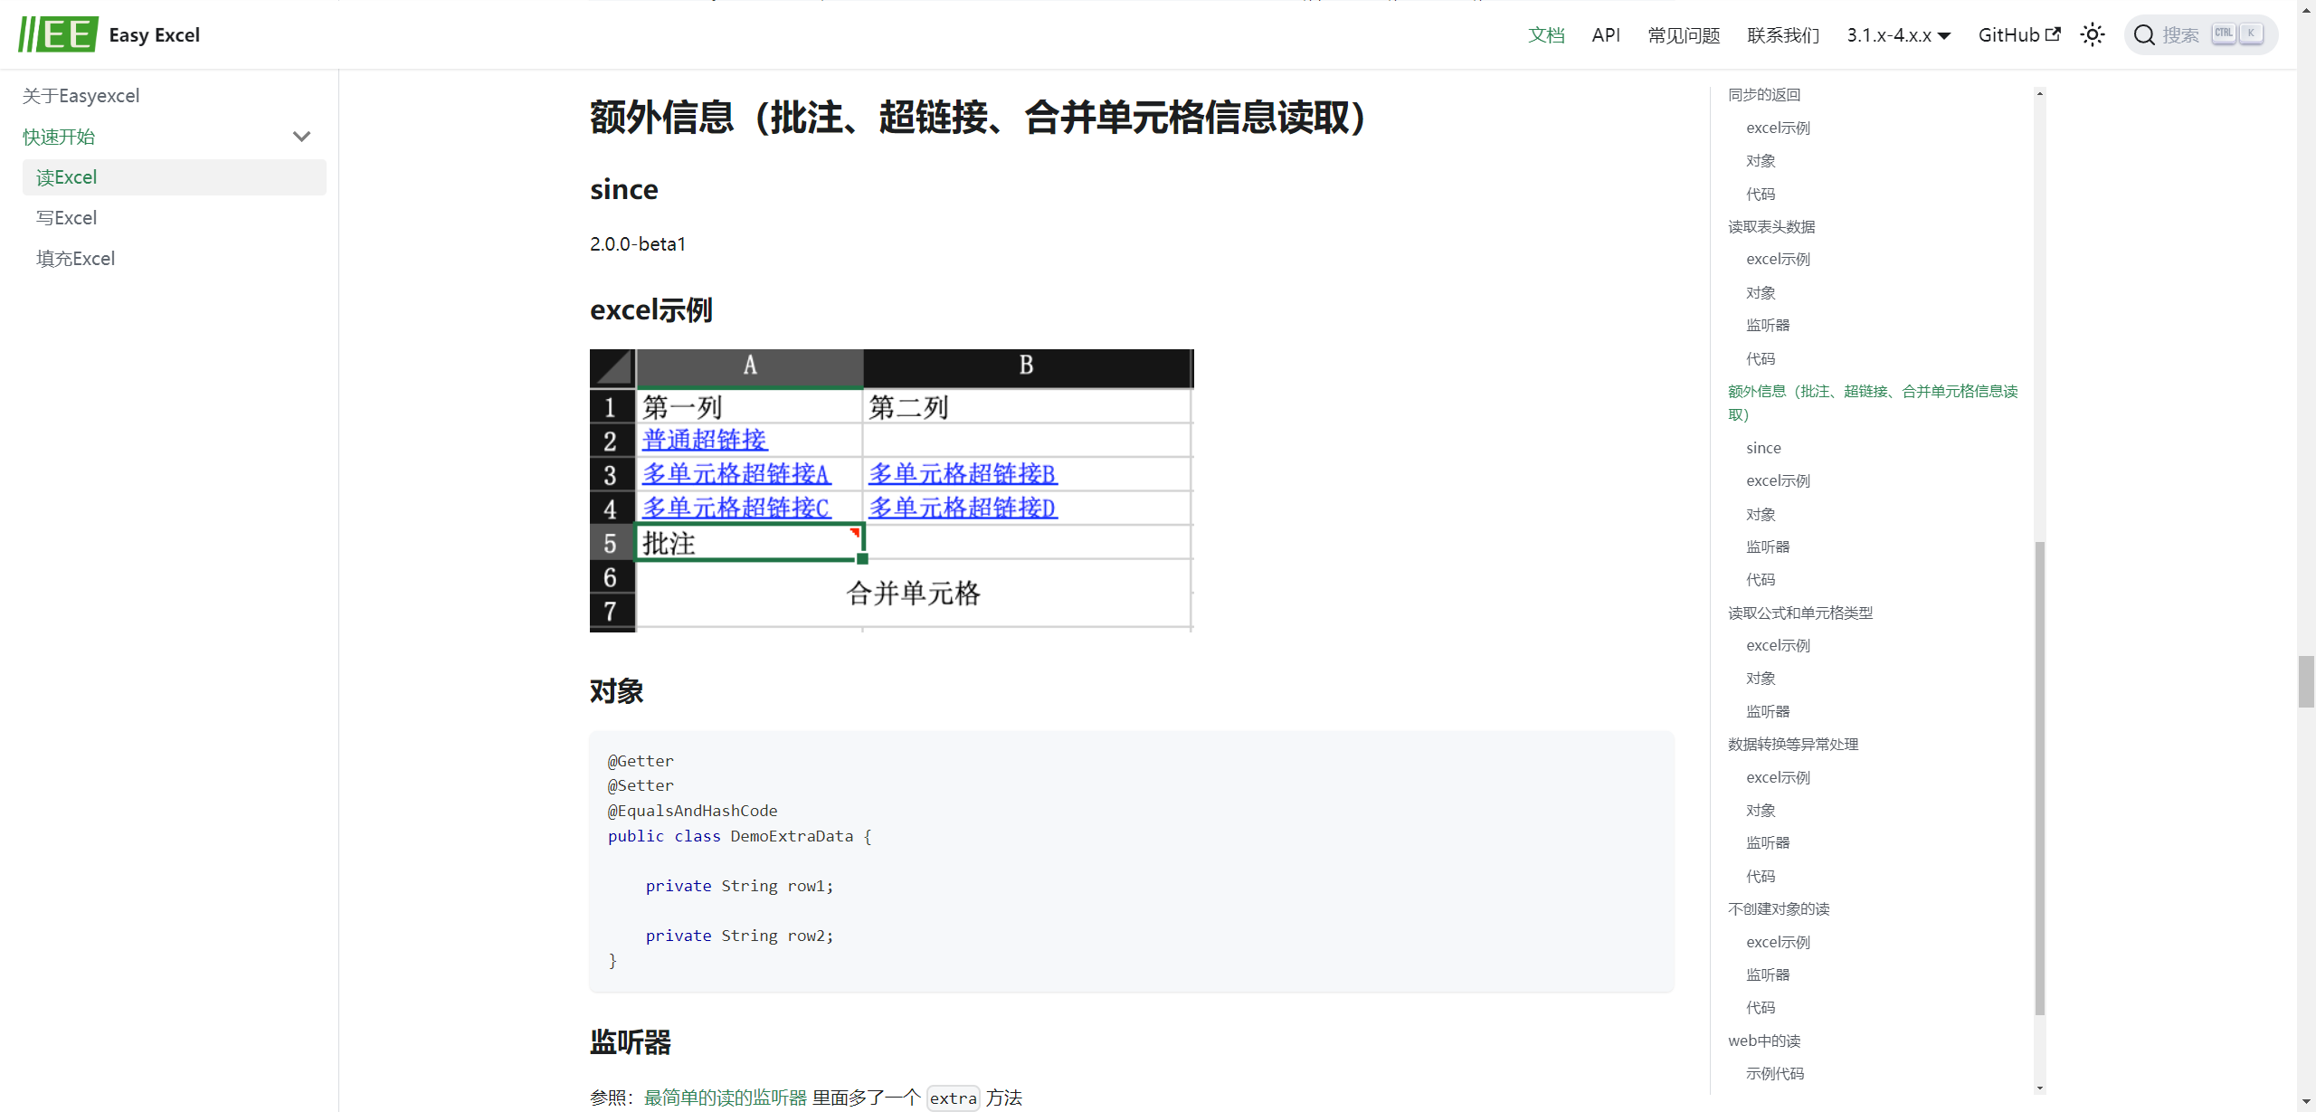The image size is (2316, 1112).
Task: Jump to web中的读 in table of contents
Action: tap(1763, 1041)
